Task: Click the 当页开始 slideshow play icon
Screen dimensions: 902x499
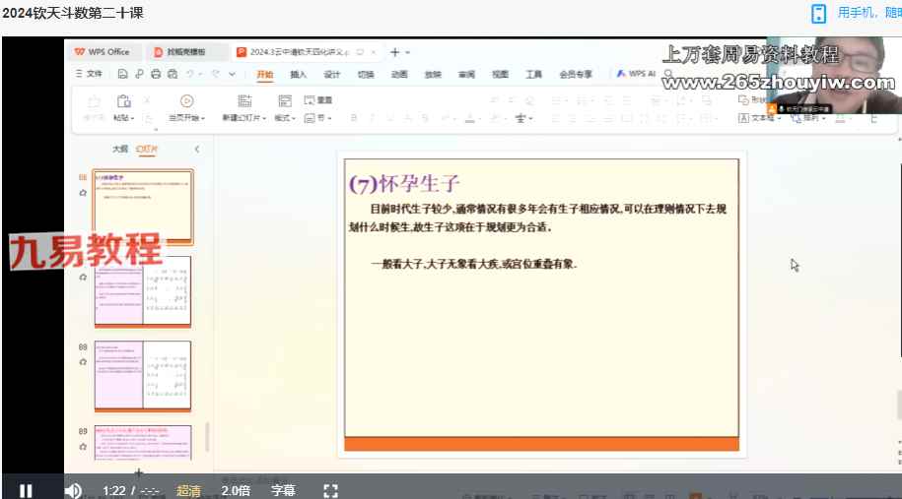Action: pos(186,100)
